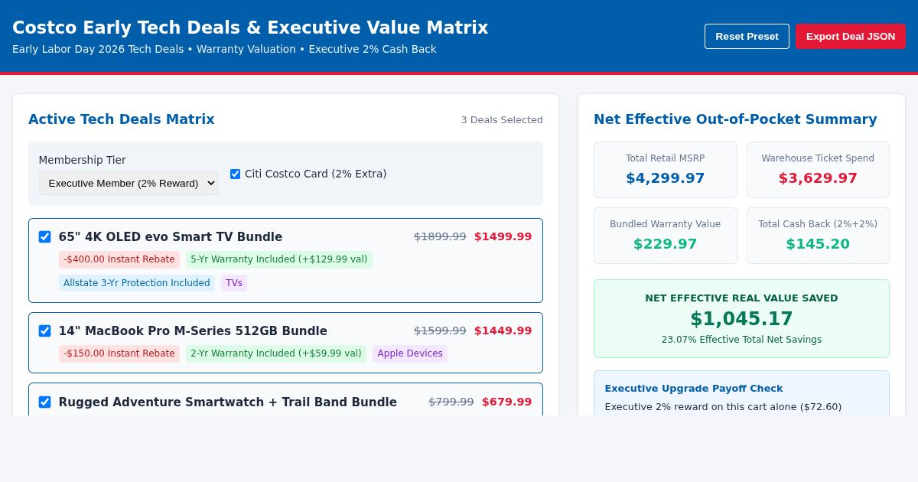Click the Rugged Adventure Smartwatch title
This screenshot has height=482, width=918.
point(228,402)
